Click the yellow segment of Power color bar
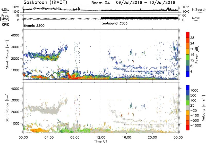This screenshot has height=143, width=206. (x=188, y=52)
